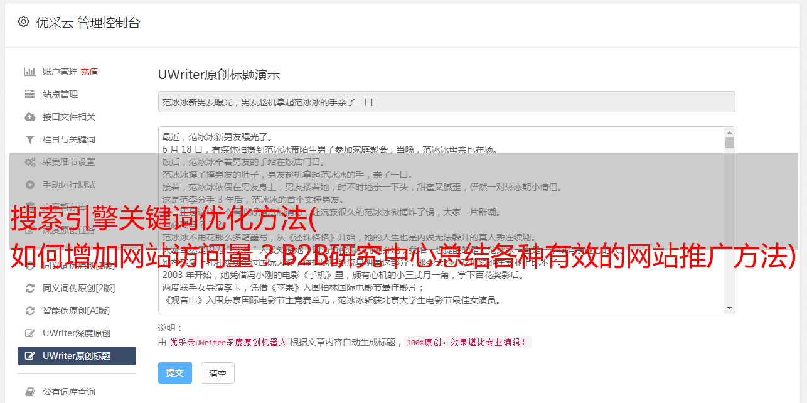Viewport: 807px width, 403px height.
Task: Click the generated title field at top
Action: coord(446,102)
